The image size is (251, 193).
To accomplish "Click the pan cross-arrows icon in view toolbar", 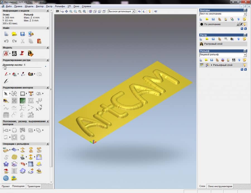I will (x=66, y=11).
